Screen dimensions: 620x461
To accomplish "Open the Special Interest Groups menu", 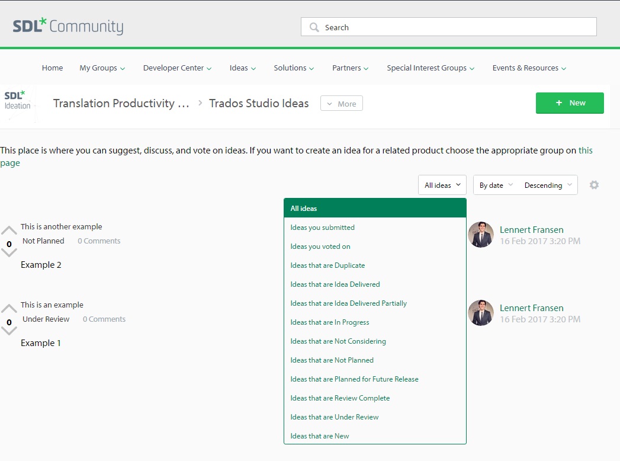I will (x=430, y=68).
